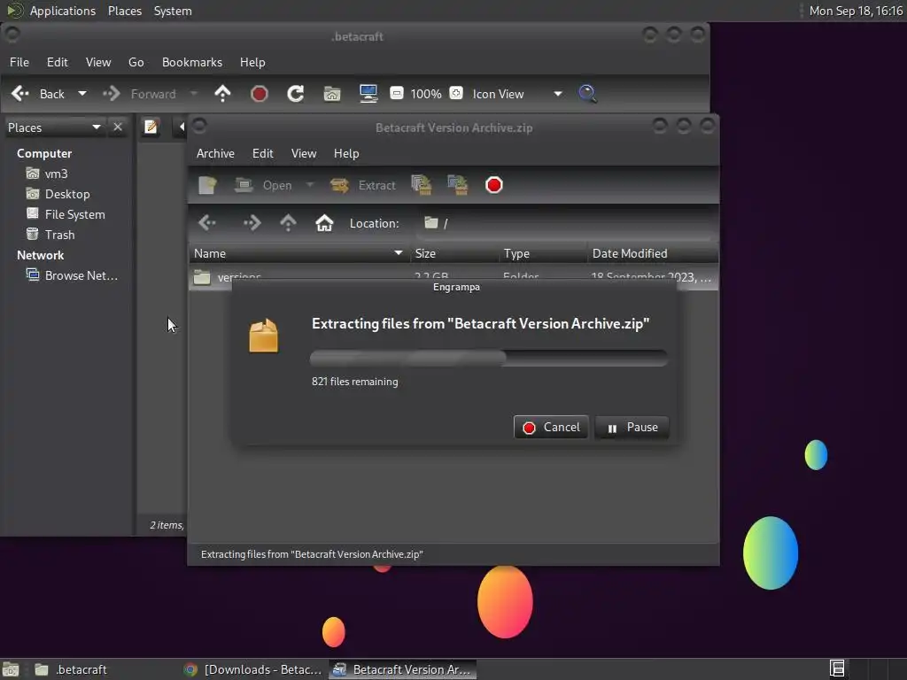Click the Add files icon in Engrampa
Viewport: 907px width, 680px height.
[x=421, y=185]
